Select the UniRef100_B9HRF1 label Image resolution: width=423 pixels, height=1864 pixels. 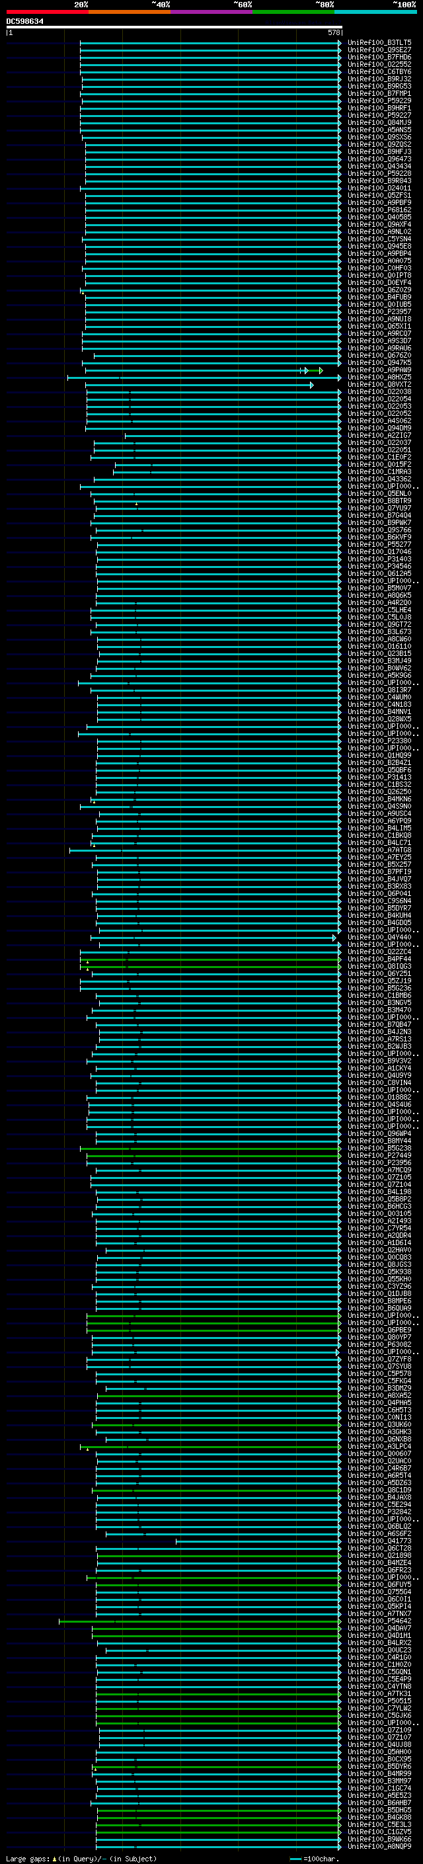(x=379, y=108)
